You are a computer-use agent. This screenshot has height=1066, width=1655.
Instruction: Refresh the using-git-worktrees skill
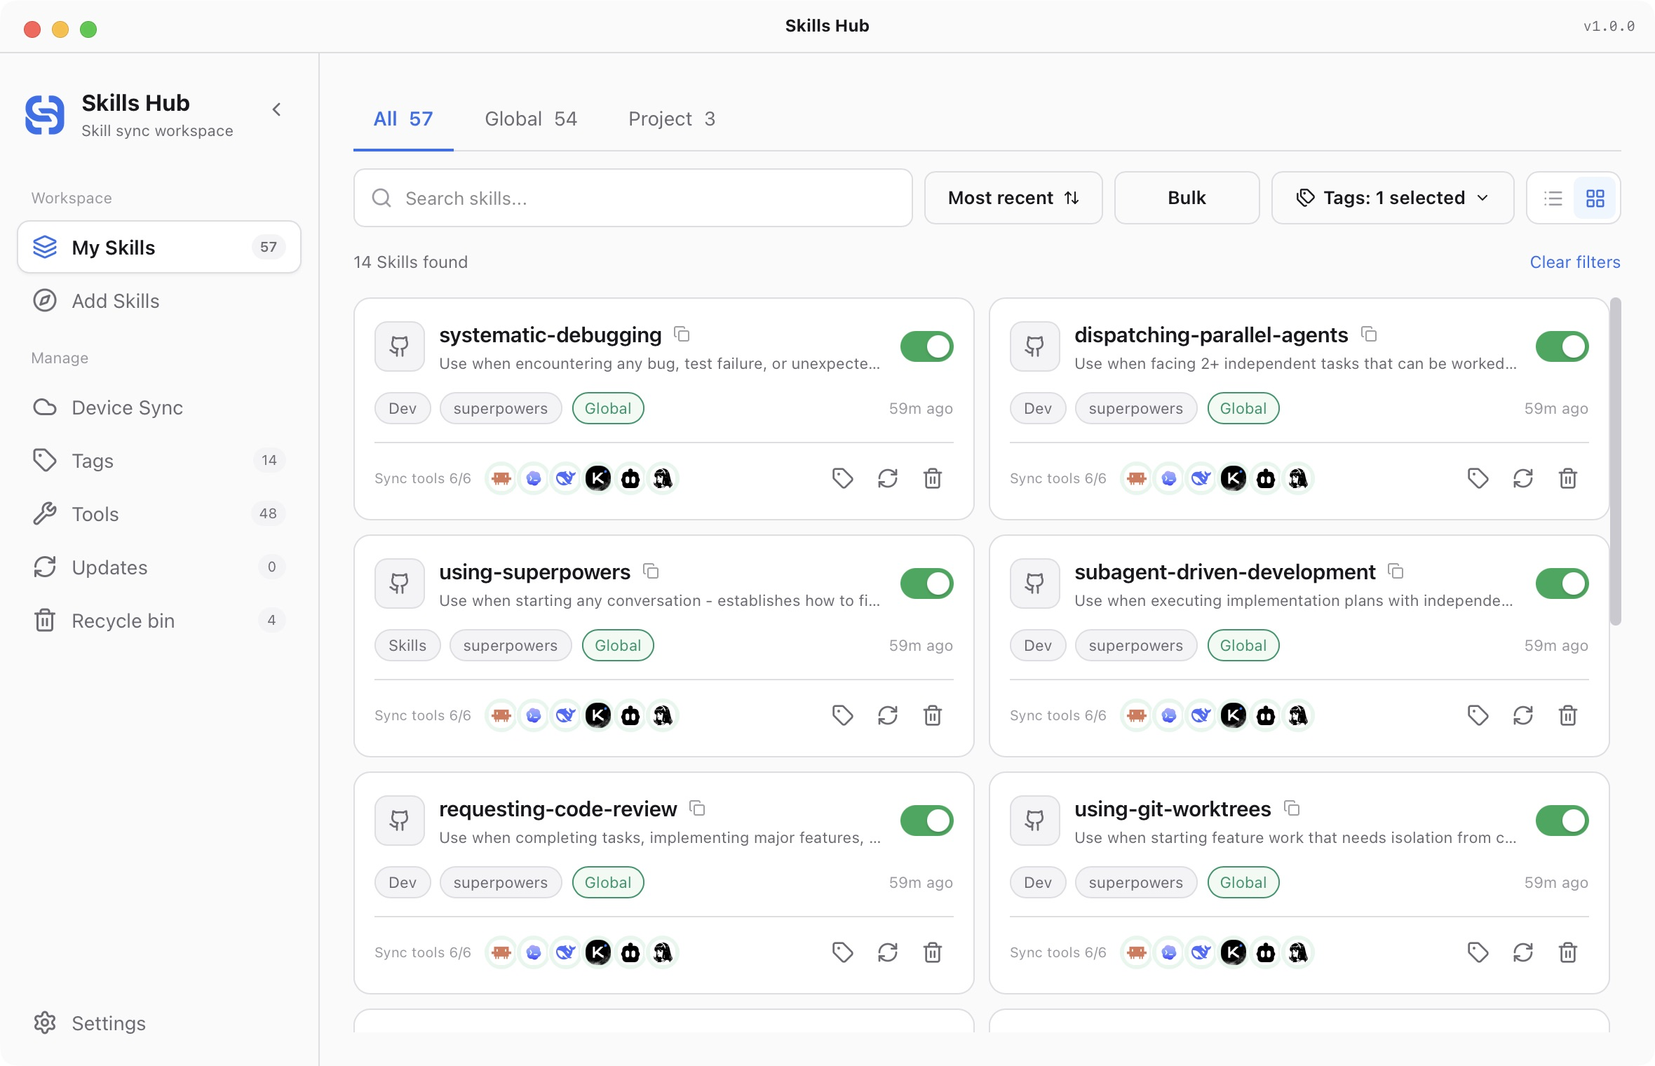[x=1523, y=952]
